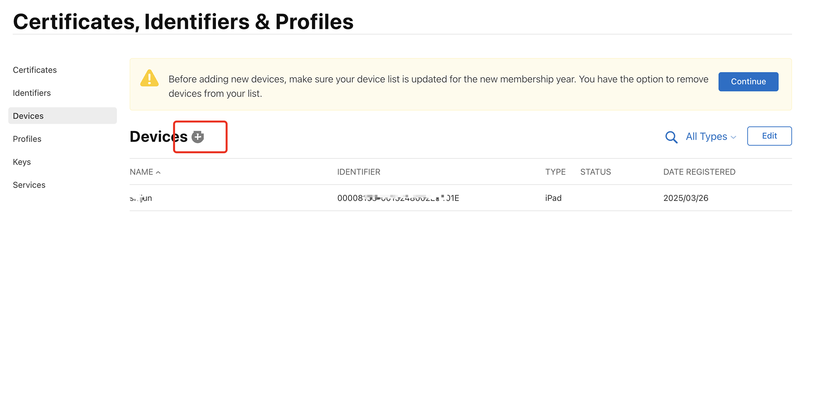Toggle sort order on NAME column

pos(145,172)
